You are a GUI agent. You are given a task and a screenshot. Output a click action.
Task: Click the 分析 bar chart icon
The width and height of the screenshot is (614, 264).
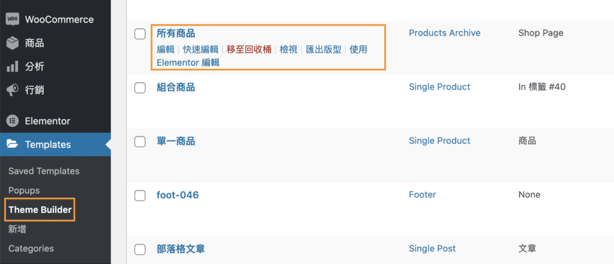pos(12,66)
